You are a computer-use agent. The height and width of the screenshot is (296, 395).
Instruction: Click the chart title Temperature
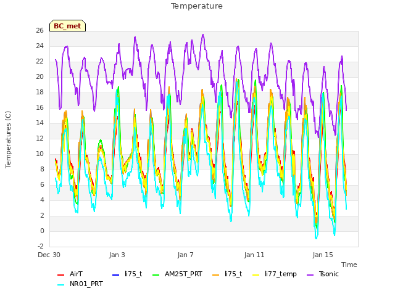coord(197,6)
